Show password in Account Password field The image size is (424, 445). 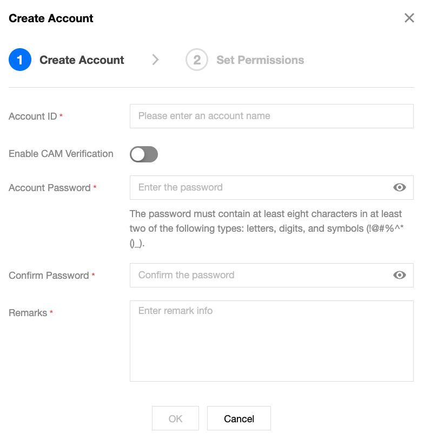coord(400,187)
